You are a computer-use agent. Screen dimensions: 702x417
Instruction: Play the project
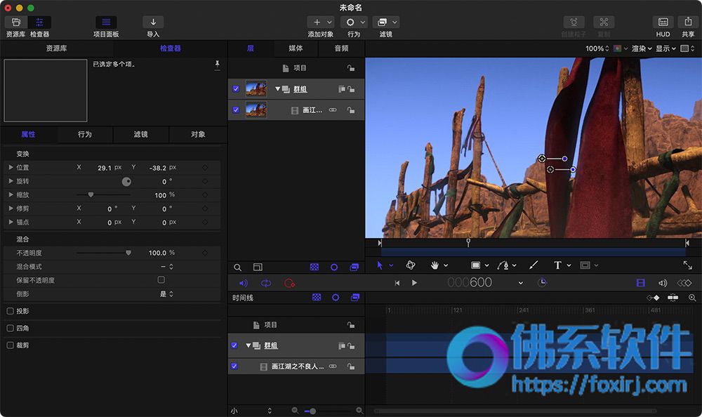point(414,283)
